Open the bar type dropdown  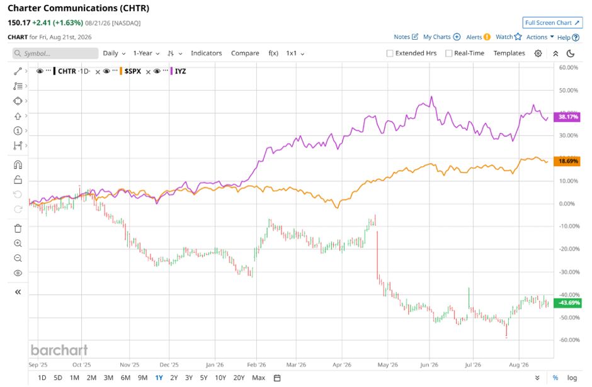tap(175, 53)
